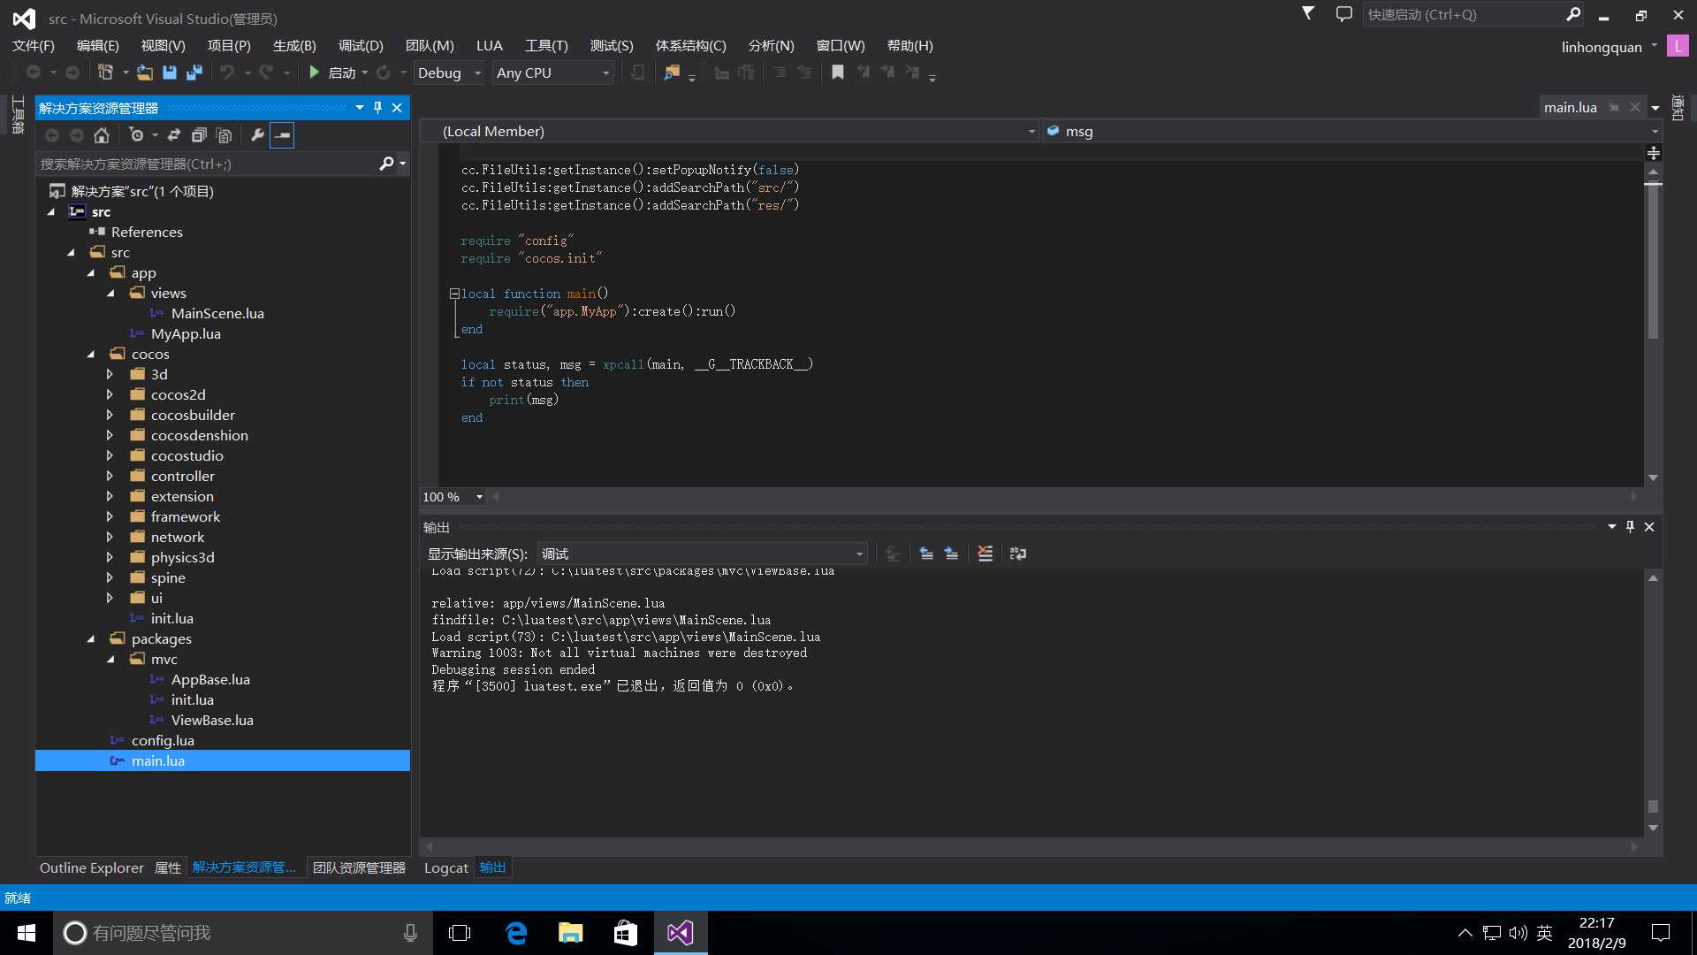
Task: Toggle a bookmark with the bookmark icon
Action: coord(838,73)
